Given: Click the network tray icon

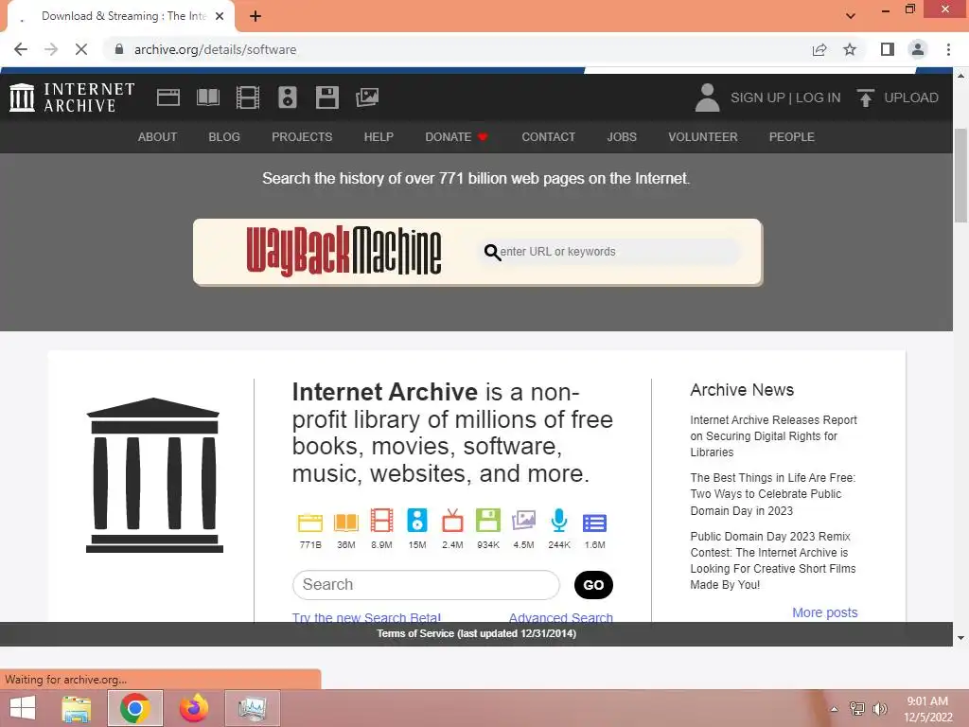Looking at the screenshot, I should (857, 709).
